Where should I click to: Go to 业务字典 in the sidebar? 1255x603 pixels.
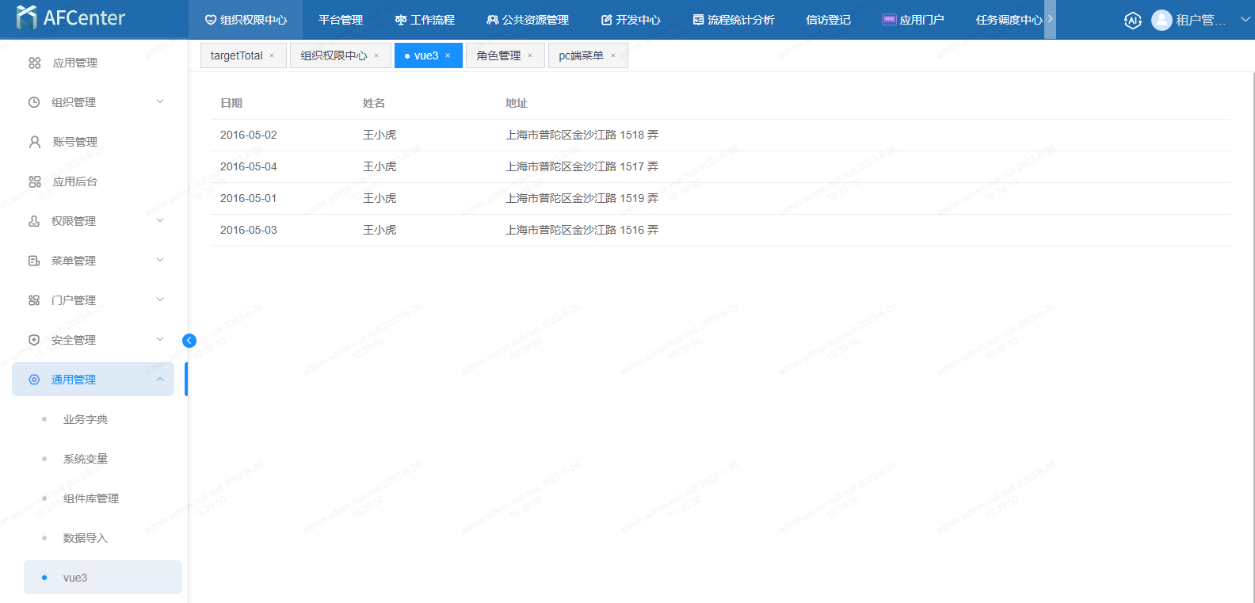[x=86, y=419]
